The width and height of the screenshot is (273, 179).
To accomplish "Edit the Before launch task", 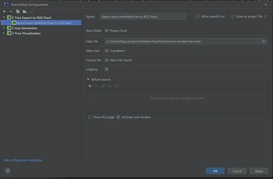I will (x=103, y=86).
